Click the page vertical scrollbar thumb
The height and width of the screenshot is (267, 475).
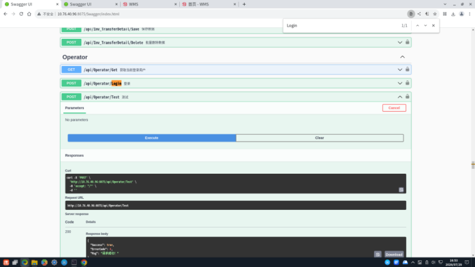(x=473, y=165)
